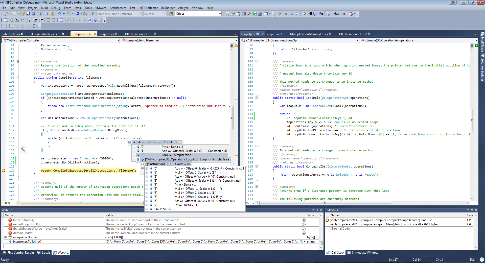Viewport: 485px width, 263px height.
Task: Open the Solution Explorer side panel tab
Action: click(482, 67)
